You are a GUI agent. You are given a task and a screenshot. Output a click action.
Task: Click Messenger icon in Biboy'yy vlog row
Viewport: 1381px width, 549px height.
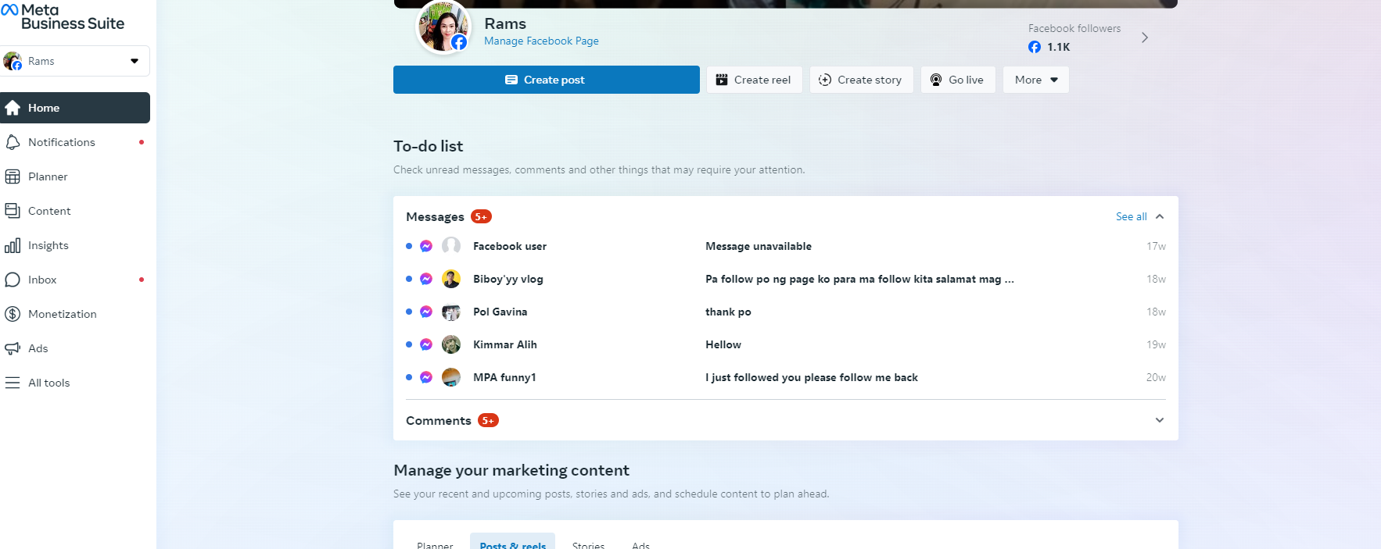(426, 279)
